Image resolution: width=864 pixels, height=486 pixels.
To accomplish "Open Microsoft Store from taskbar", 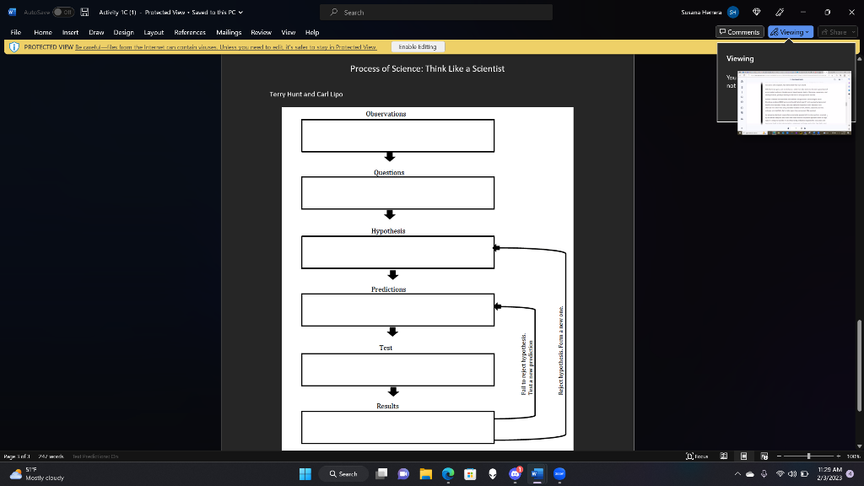I will pos(470,474).
